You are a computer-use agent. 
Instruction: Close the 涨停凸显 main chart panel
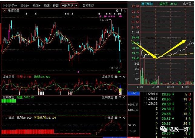click(x=125, y=11)
